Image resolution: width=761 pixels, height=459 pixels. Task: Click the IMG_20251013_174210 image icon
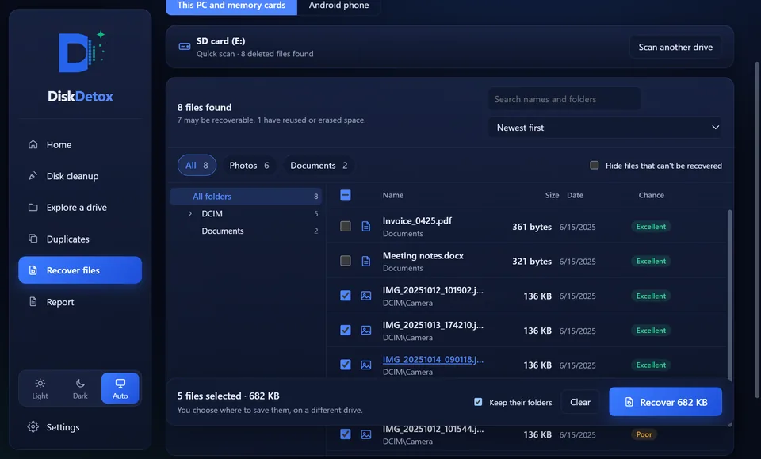pos(366,331)
